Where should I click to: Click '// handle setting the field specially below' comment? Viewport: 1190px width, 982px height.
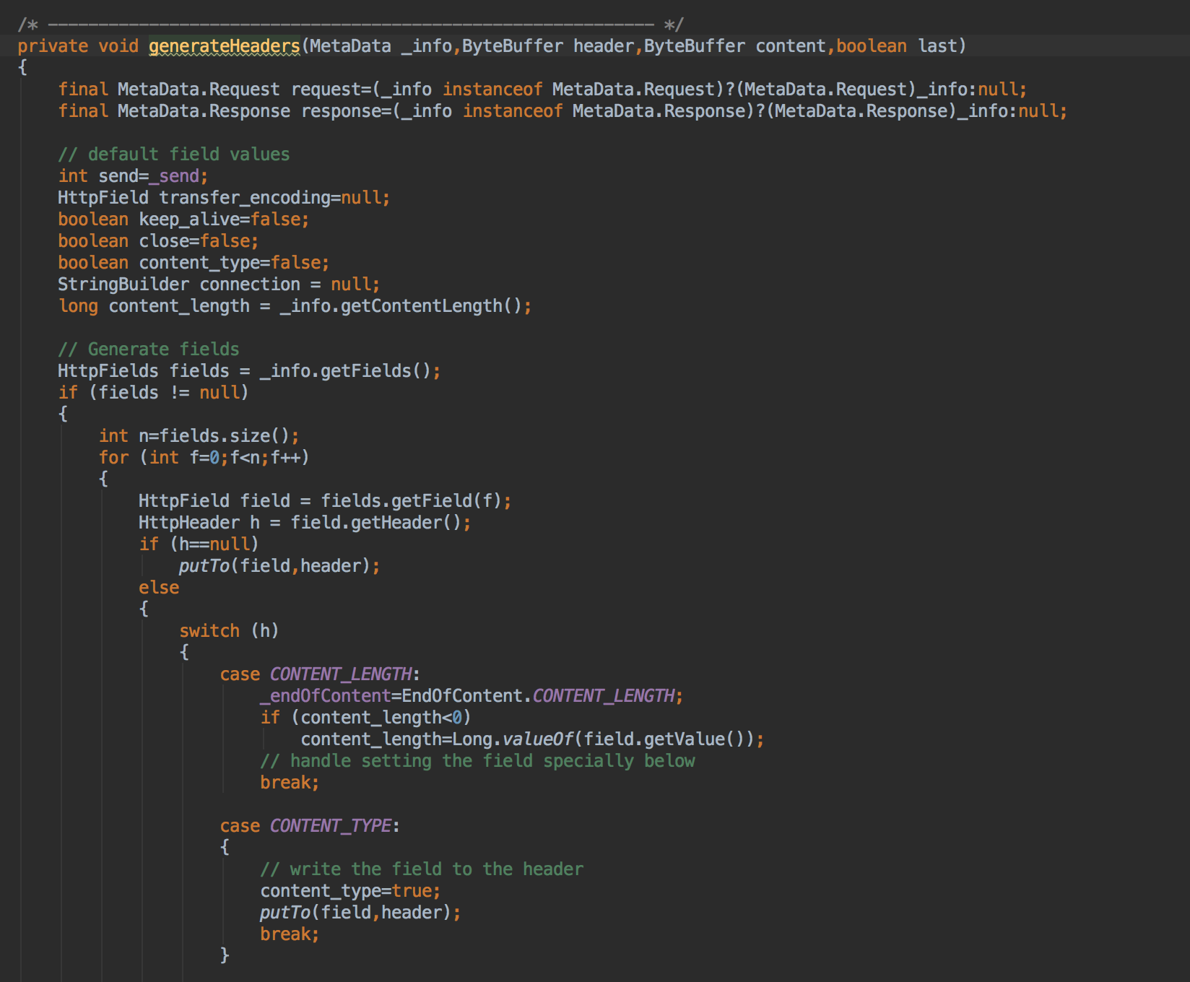tap(477, 761)
